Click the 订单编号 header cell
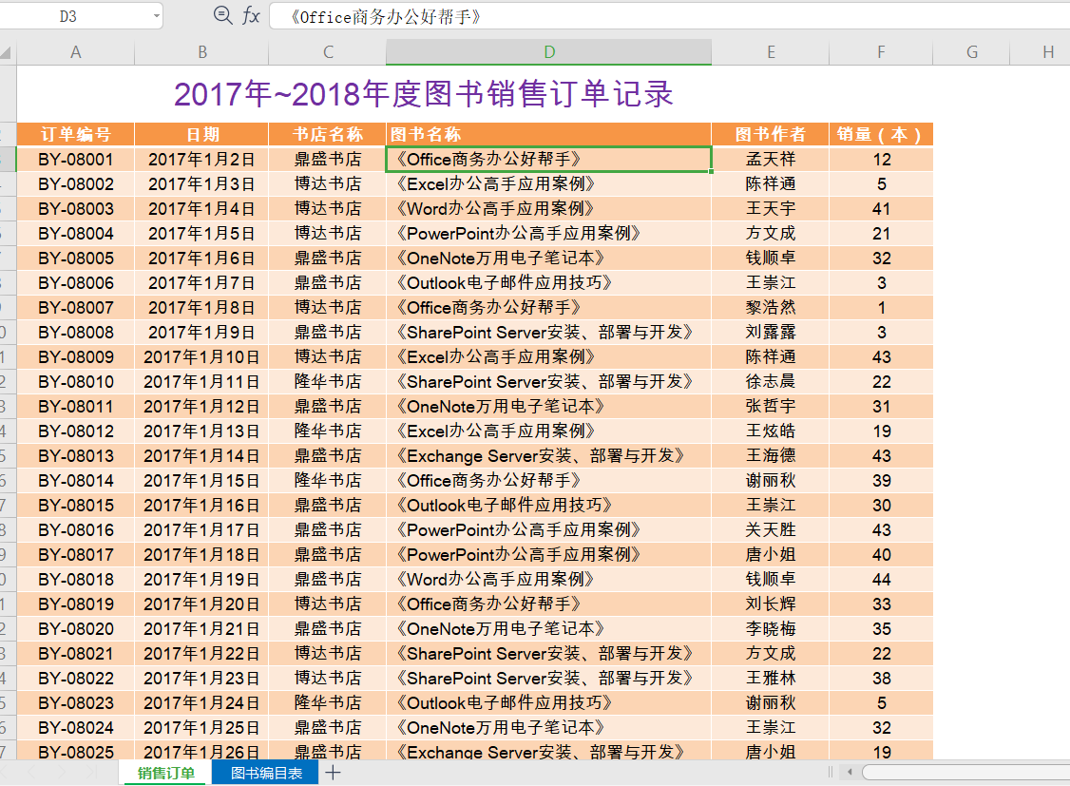The height and width of the screenshot is (786, 1070). 76,134
